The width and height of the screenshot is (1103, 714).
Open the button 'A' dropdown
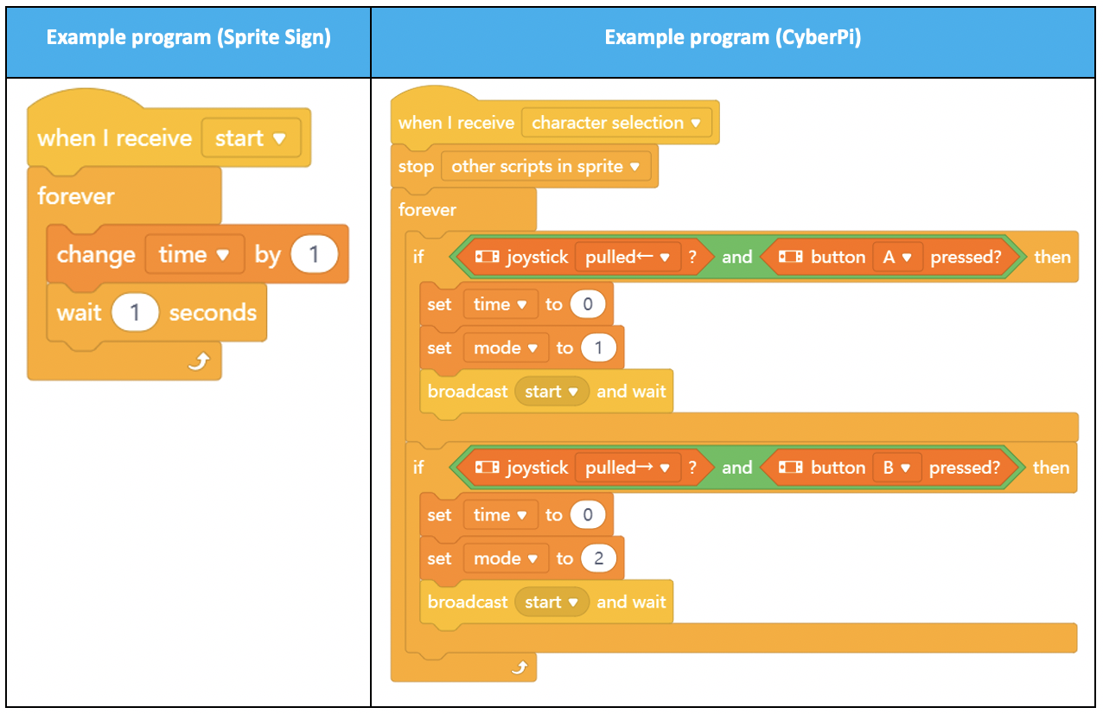pyautogui.click(x=897, y=257)
